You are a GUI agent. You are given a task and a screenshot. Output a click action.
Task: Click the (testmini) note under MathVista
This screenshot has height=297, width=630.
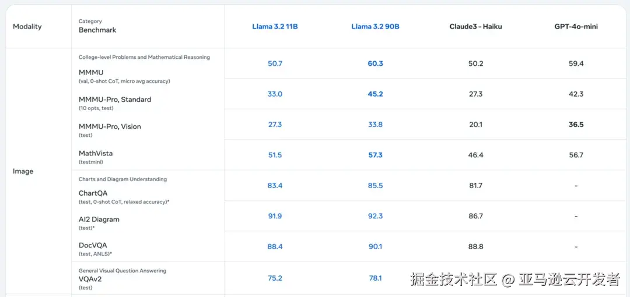[x=91, y=162]
